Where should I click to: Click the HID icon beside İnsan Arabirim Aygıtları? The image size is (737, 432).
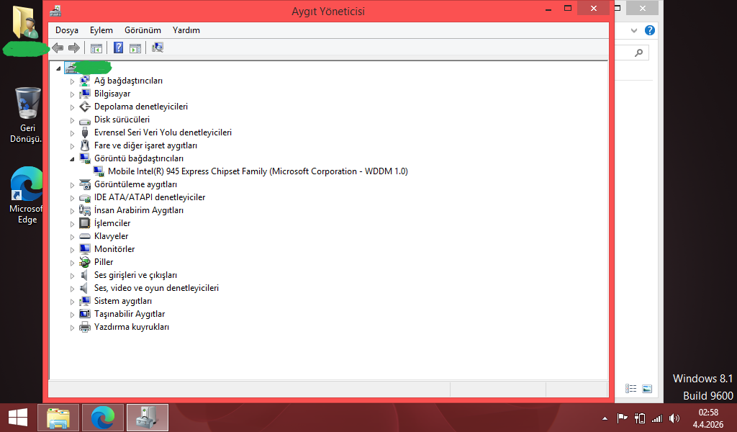point(85,210)
